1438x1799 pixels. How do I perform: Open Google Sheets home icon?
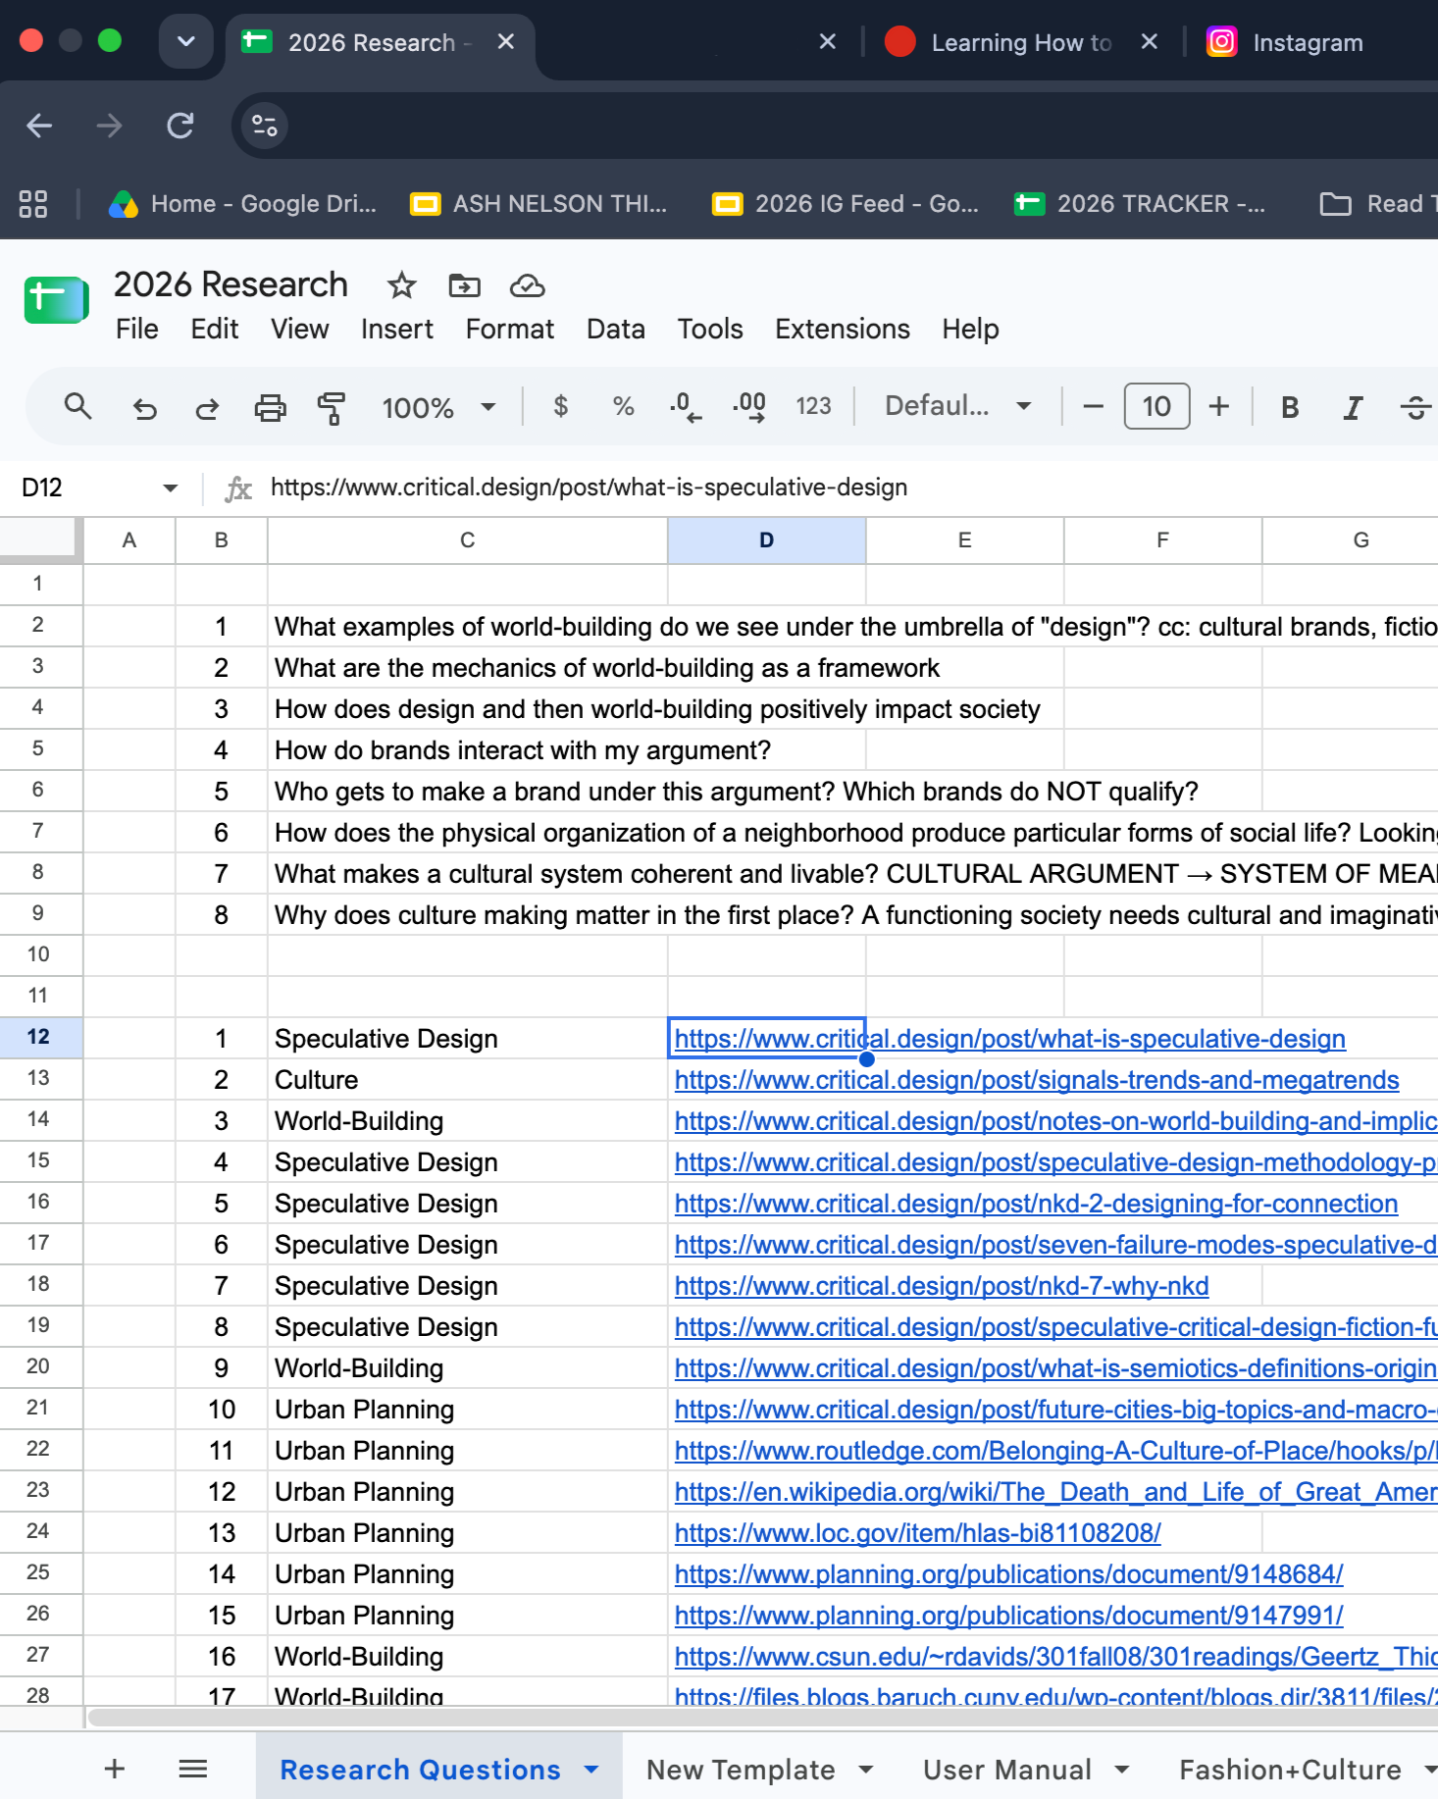(x=56, y=299)
